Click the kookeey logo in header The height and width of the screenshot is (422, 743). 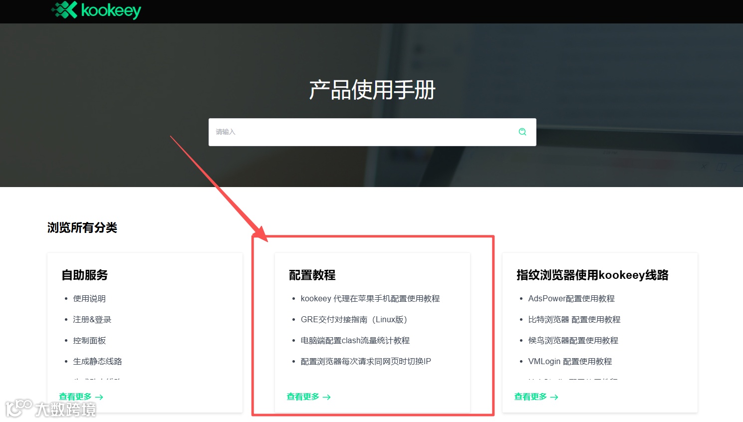pos(96,10)
